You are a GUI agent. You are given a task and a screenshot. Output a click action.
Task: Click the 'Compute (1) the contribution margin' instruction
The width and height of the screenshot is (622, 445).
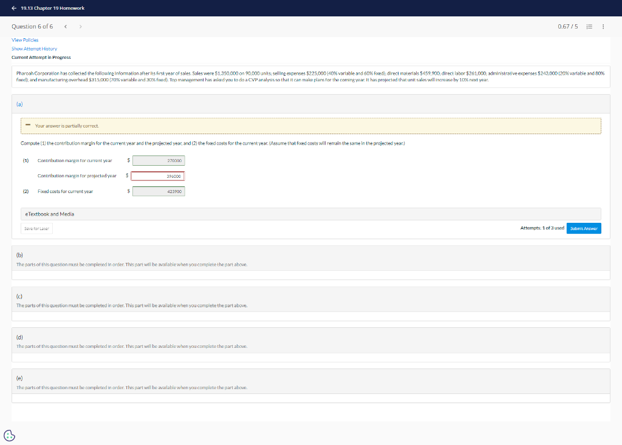click(213, 143)
